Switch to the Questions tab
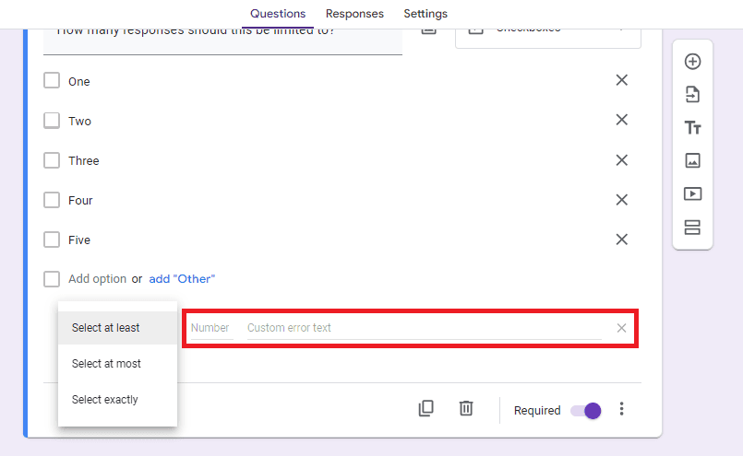Viewport: 743px width, 456px height. point(278,14)
